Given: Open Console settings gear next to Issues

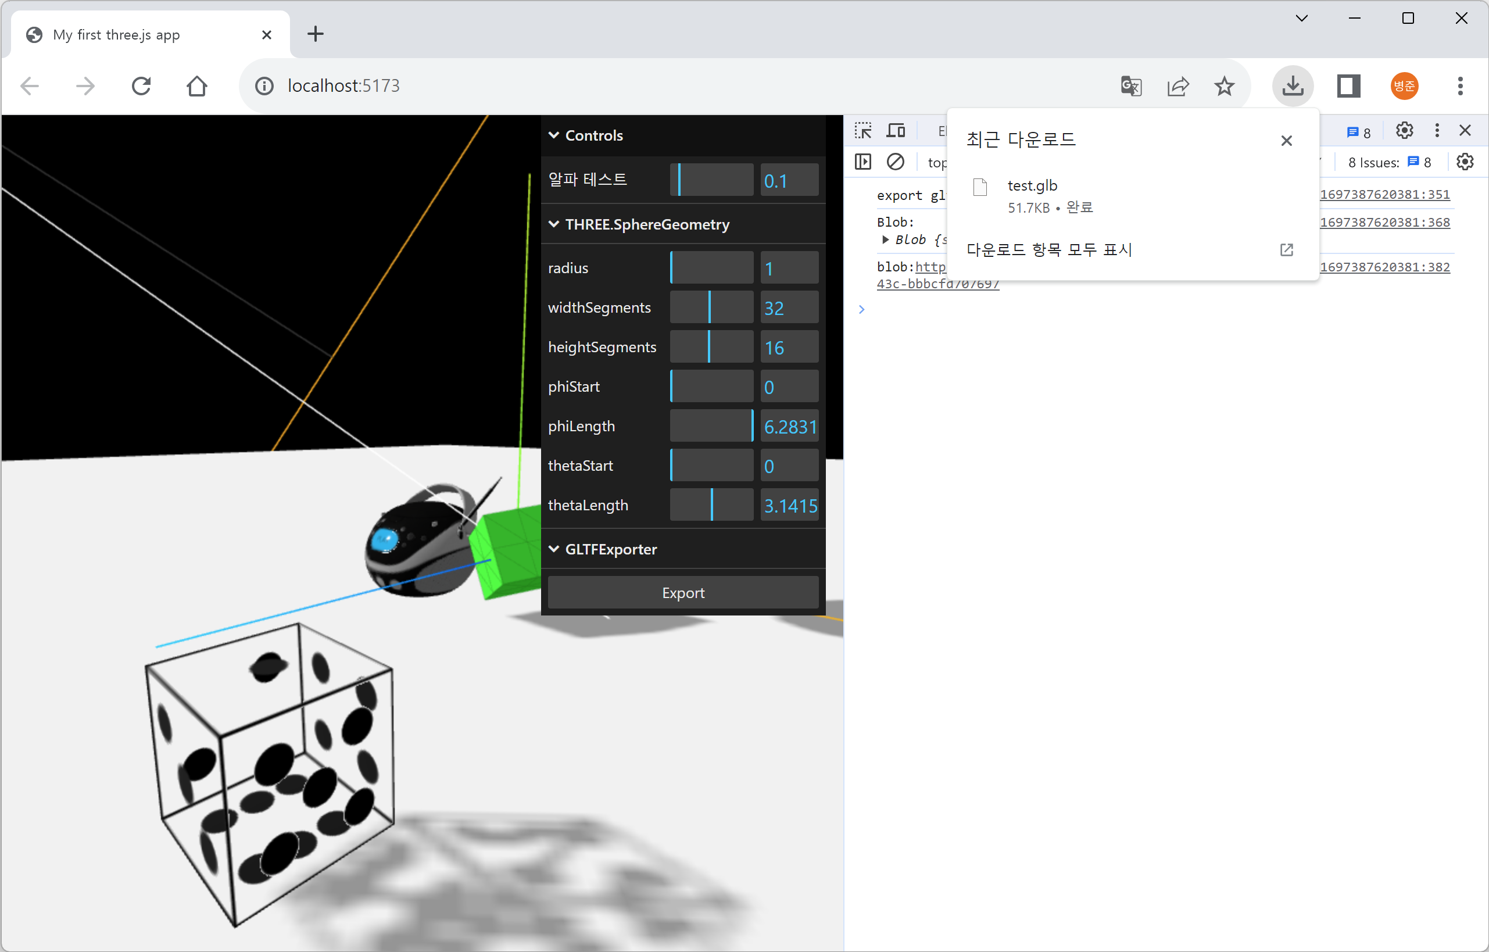Looking at the screenshot, I should pyautogui.click(x=1464, y=162).
